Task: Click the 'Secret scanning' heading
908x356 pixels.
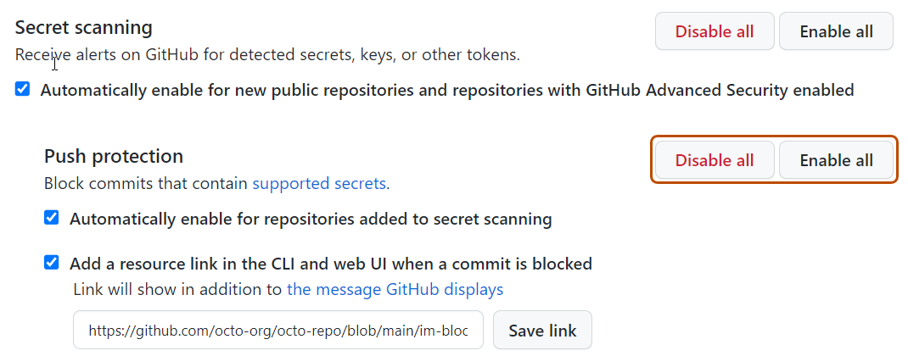Action: click(x=84, y=27)
